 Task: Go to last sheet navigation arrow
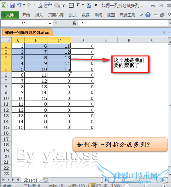click(18, 180)
